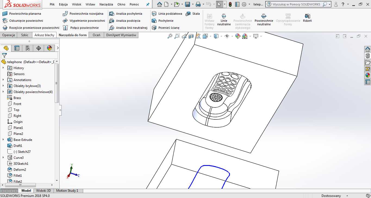The image size is (371, 198).
Task: Expand Annotations tree node
Action: [3, 80]
